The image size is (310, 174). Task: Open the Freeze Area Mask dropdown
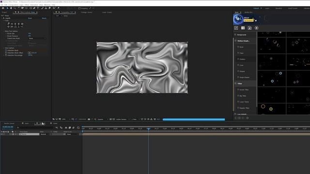(37, 39)
